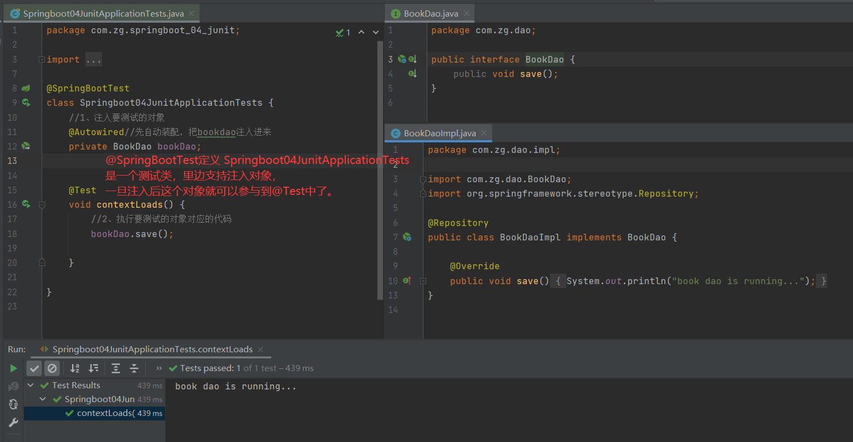
Task: Expand the folded save() method in BookDaoImpl
Action: click(423, 281)
